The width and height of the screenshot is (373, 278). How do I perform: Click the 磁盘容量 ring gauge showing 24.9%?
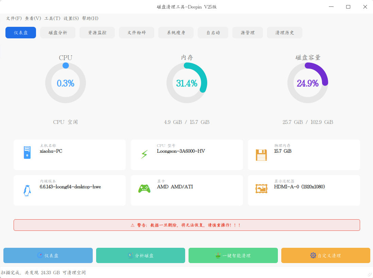(x=308, y=83)
